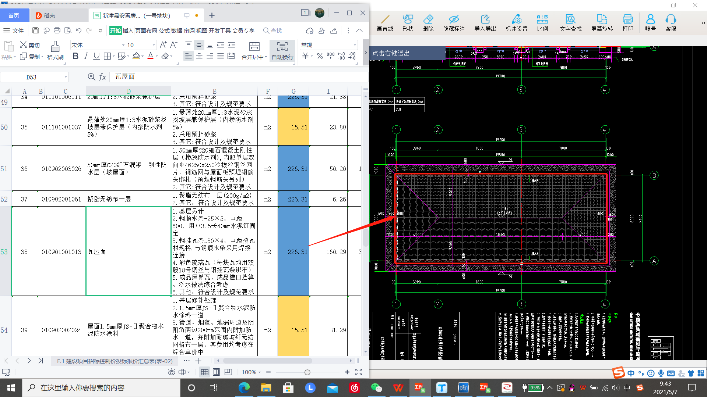Click the center horizontal align icon
This screenshot has height=397, width=707.
(x=199, y=56)
